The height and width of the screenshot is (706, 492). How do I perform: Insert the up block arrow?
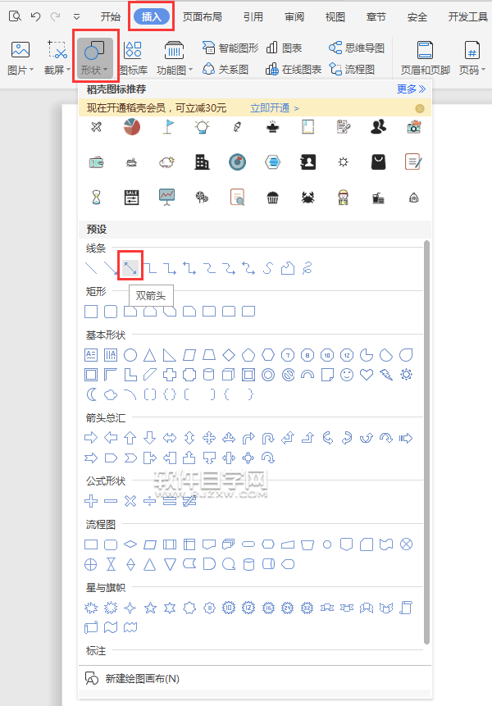130,438
